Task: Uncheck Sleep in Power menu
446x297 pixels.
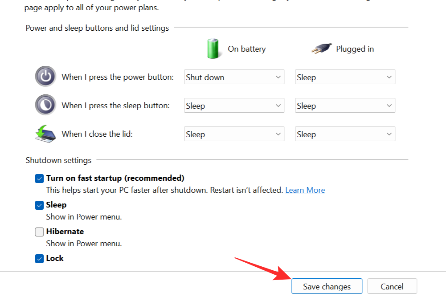Action: click(39, 205)
